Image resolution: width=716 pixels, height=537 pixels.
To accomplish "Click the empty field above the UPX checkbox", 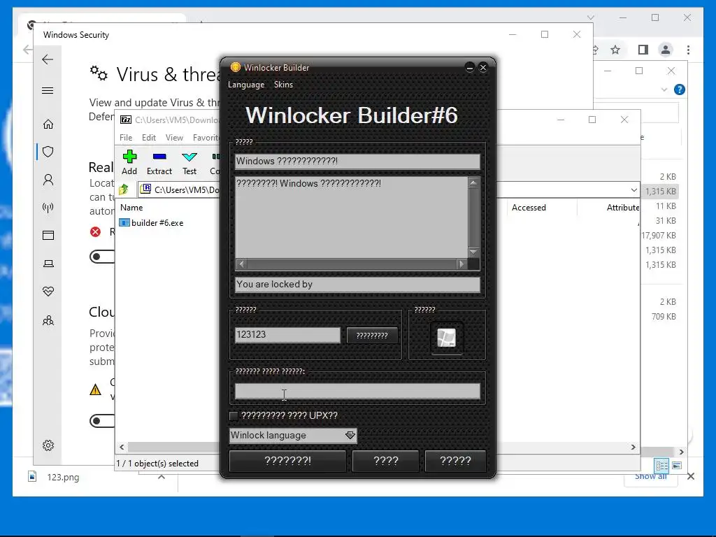I will [357, 392].
